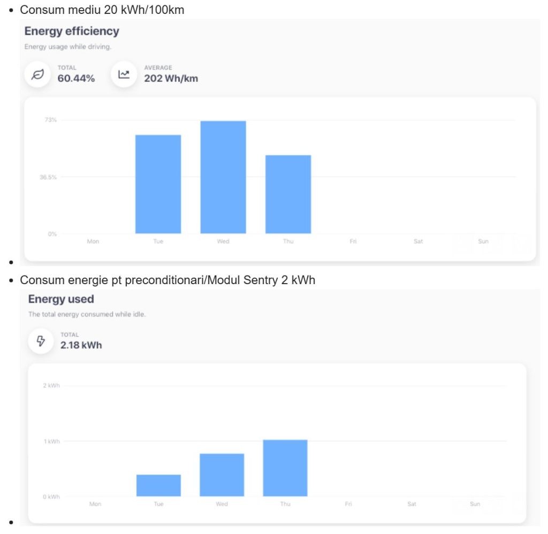
Task: Click the Mon label in Energy efficiency chart
Action: click(93, 241)
